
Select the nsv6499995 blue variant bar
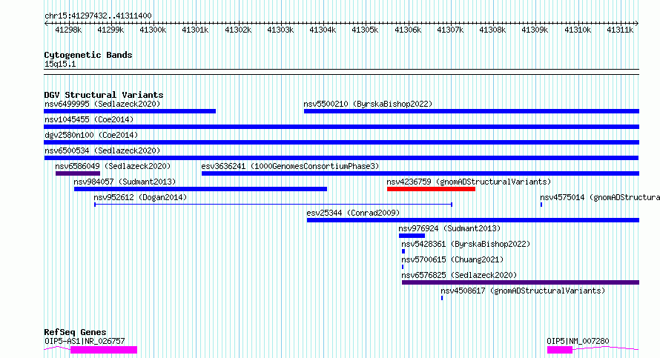(x=130, y=111)
